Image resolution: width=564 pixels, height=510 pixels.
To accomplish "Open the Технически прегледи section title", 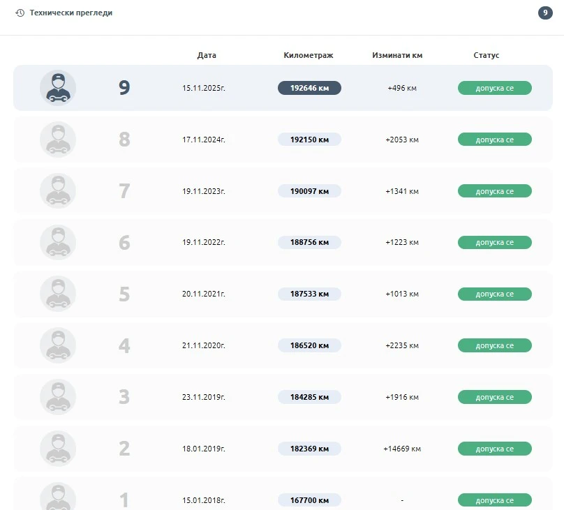I will pyautogui.click(x=70, y=13).
